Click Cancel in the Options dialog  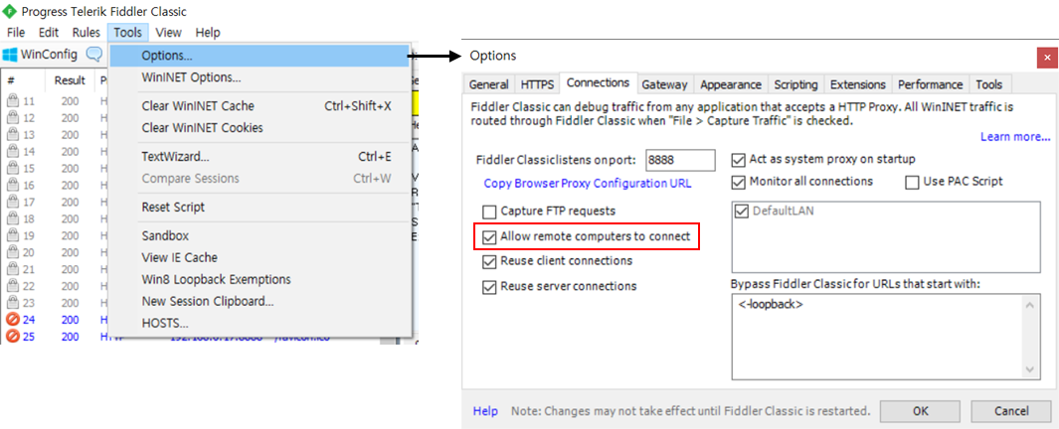(x=1011, y=411)
